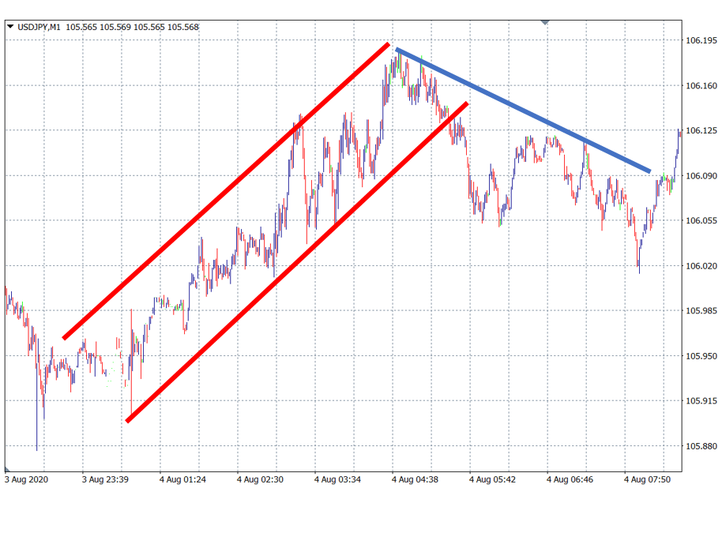Click the black triangle beside USDJPY,M1
This screenshot has height=533, width=722.
pyautogui.click(x=10, y=27)
